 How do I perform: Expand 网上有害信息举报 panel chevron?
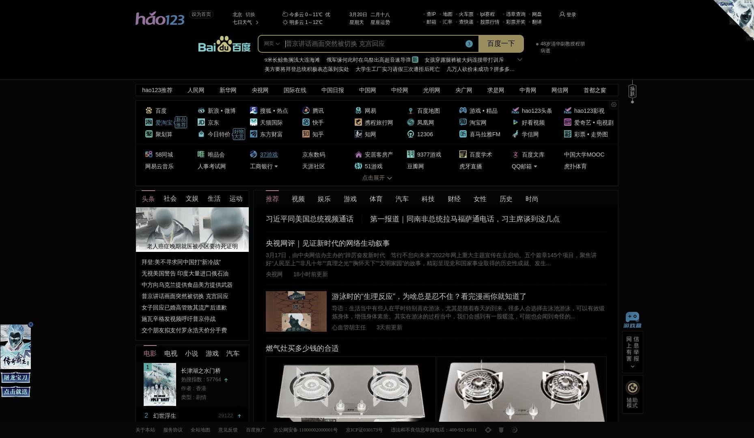632,367
